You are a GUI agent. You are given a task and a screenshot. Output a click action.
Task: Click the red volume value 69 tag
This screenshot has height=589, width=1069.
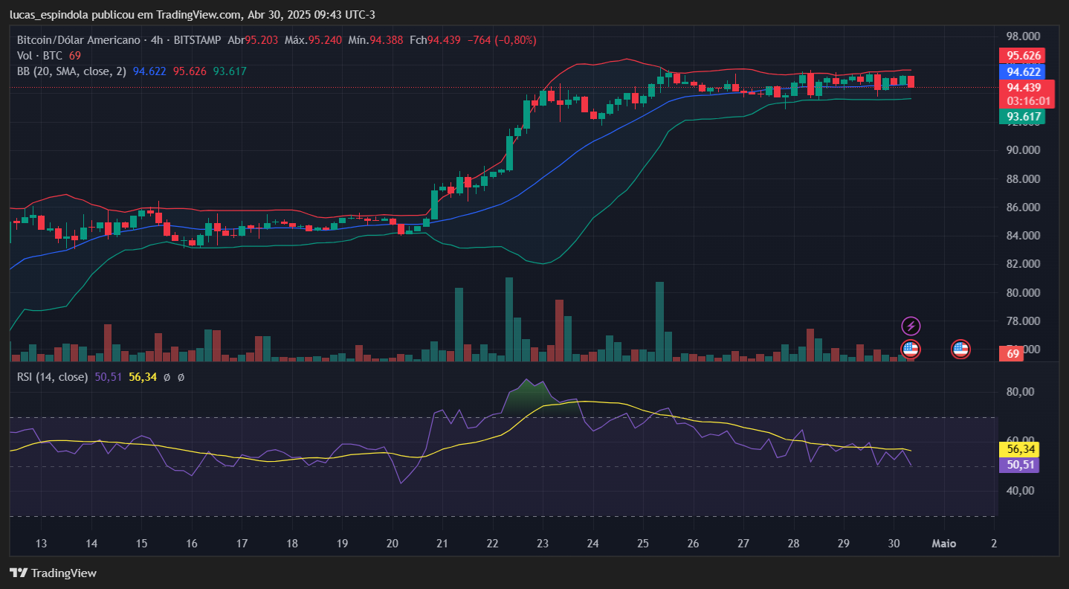point(1012,354)
